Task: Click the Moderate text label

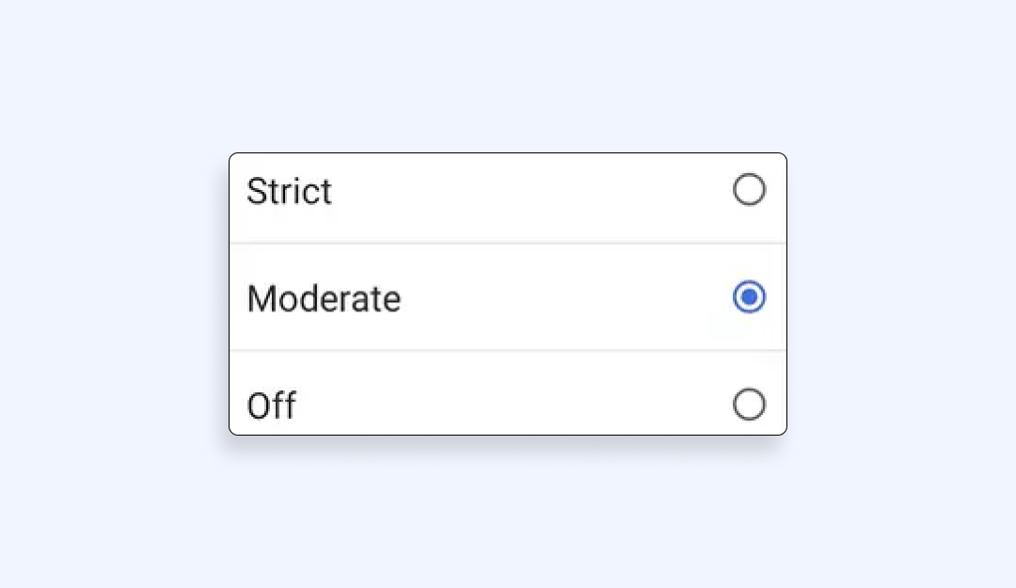Action: click(324, 299)
